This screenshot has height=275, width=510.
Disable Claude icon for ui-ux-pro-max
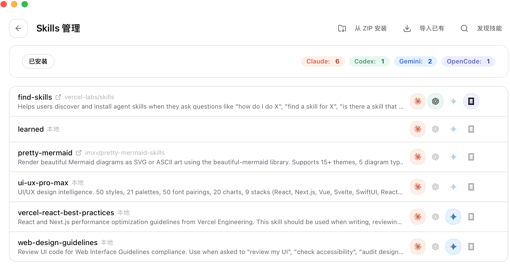click(x=418, y=187)
